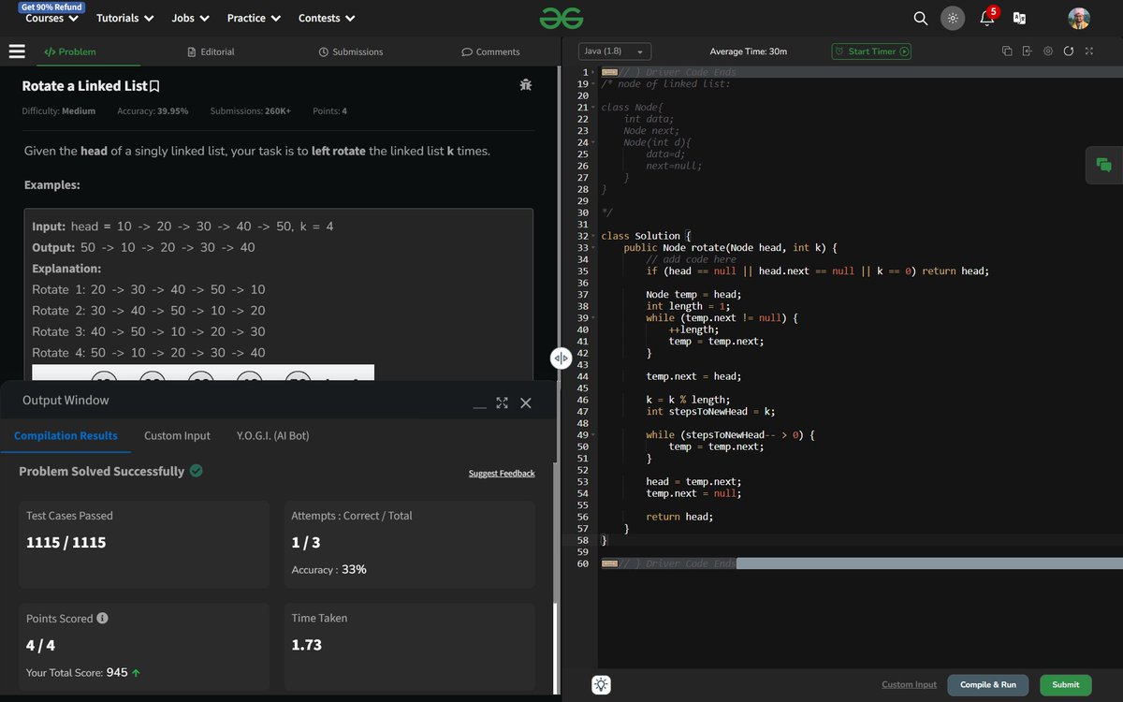Open editor settings gear
The height and width of the screenshot is (702, 1123).
[x=1048, y=51]
